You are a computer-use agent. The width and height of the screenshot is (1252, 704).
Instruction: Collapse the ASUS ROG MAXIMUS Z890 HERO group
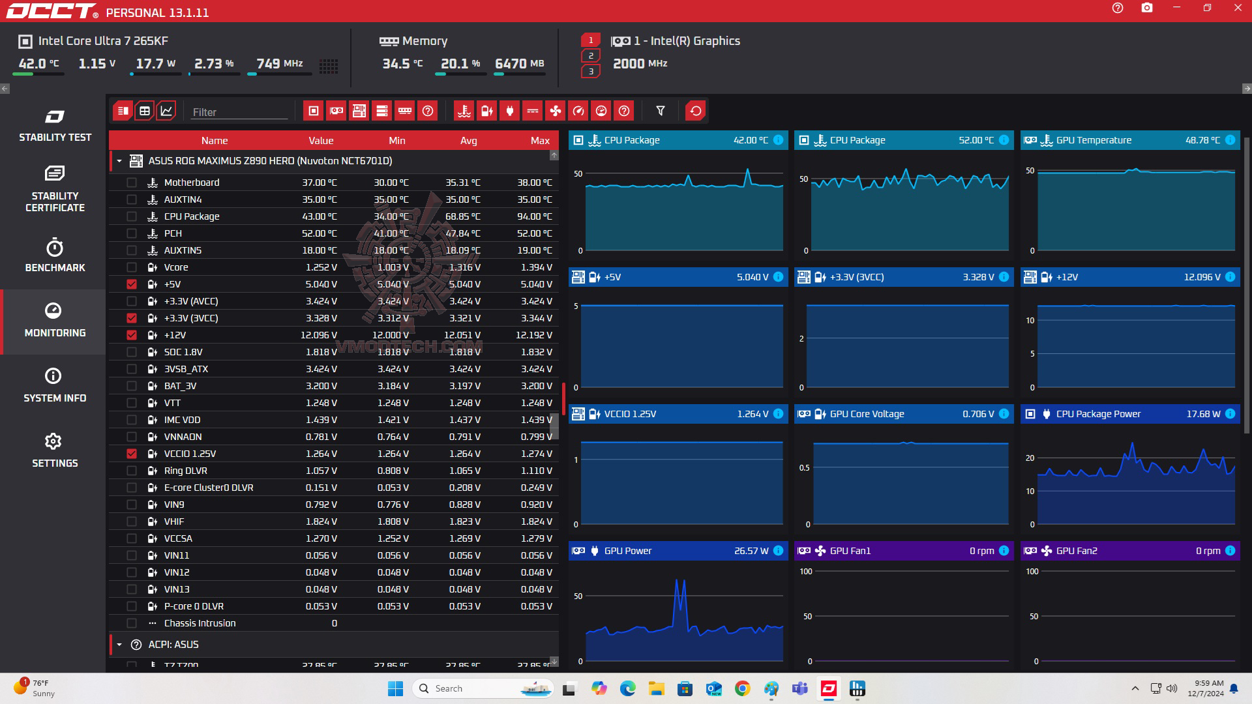click(x=119, y=161)
